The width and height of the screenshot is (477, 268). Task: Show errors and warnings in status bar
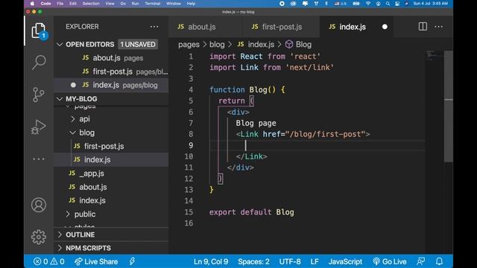pos(49,261)
